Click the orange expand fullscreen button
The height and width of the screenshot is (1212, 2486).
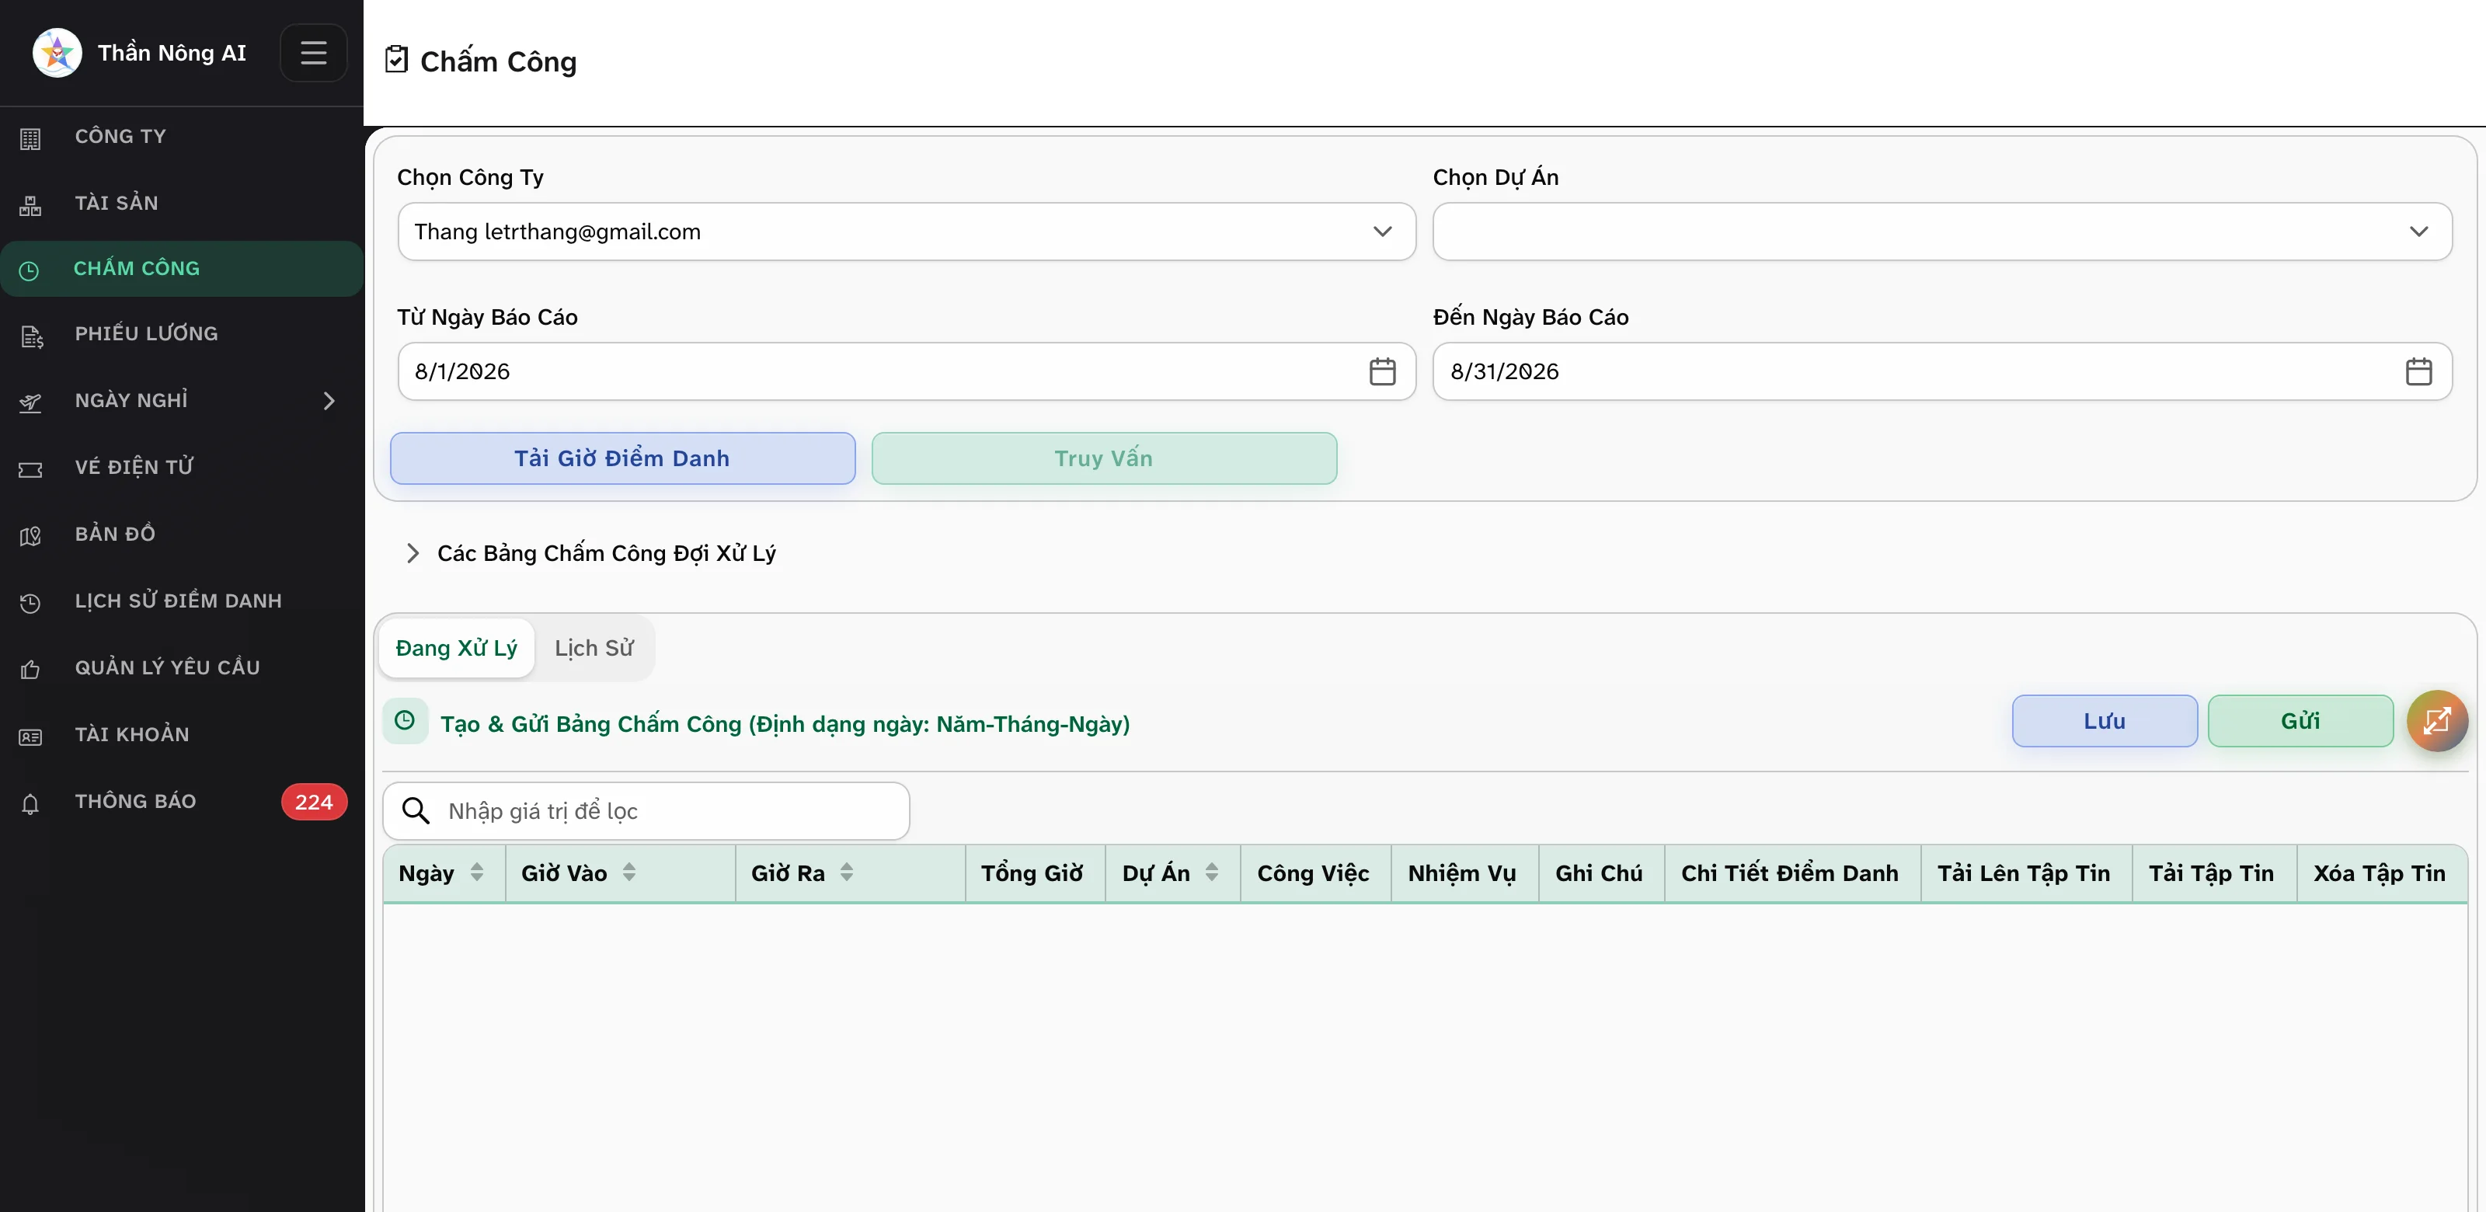coord(2437,721)
